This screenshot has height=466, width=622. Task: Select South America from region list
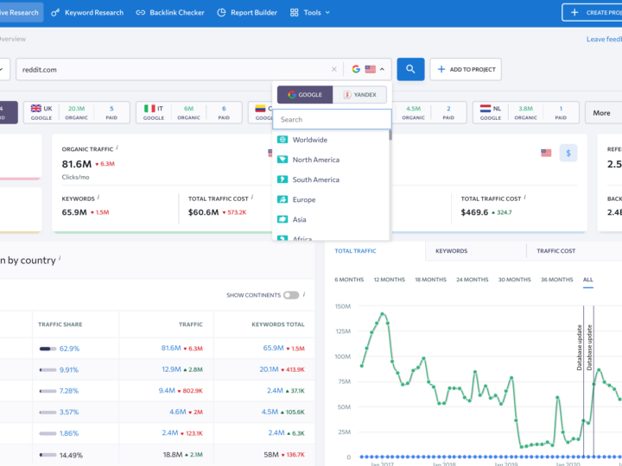(331, 179)
